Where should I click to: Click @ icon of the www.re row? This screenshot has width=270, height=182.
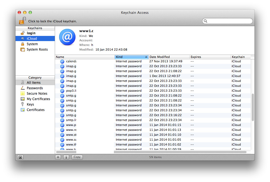tap(62, 130)
